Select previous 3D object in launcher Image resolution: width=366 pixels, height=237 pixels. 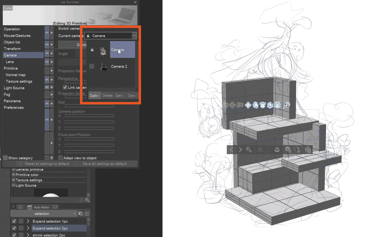coord(232,150)
